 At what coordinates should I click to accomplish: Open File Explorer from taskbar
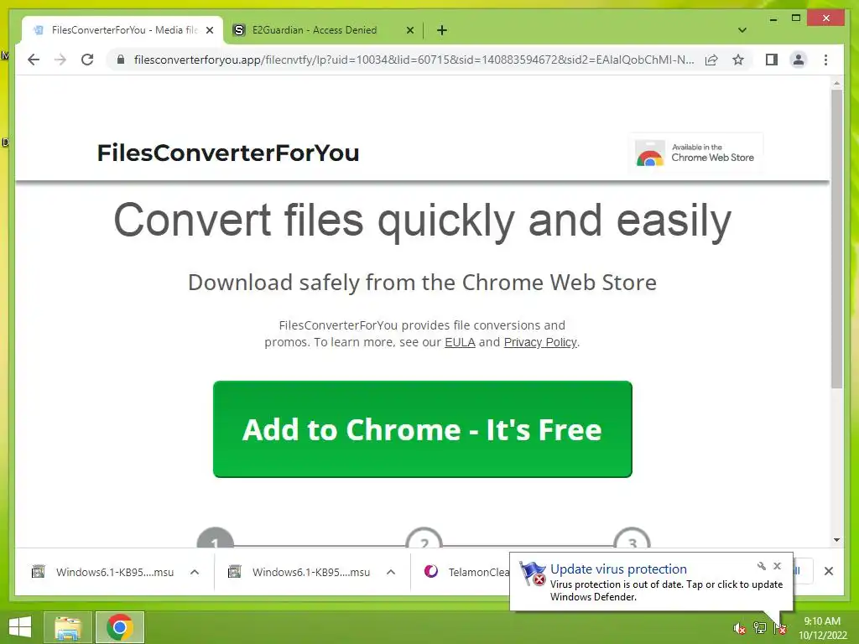pyautogui.click(x=67, y=627)
